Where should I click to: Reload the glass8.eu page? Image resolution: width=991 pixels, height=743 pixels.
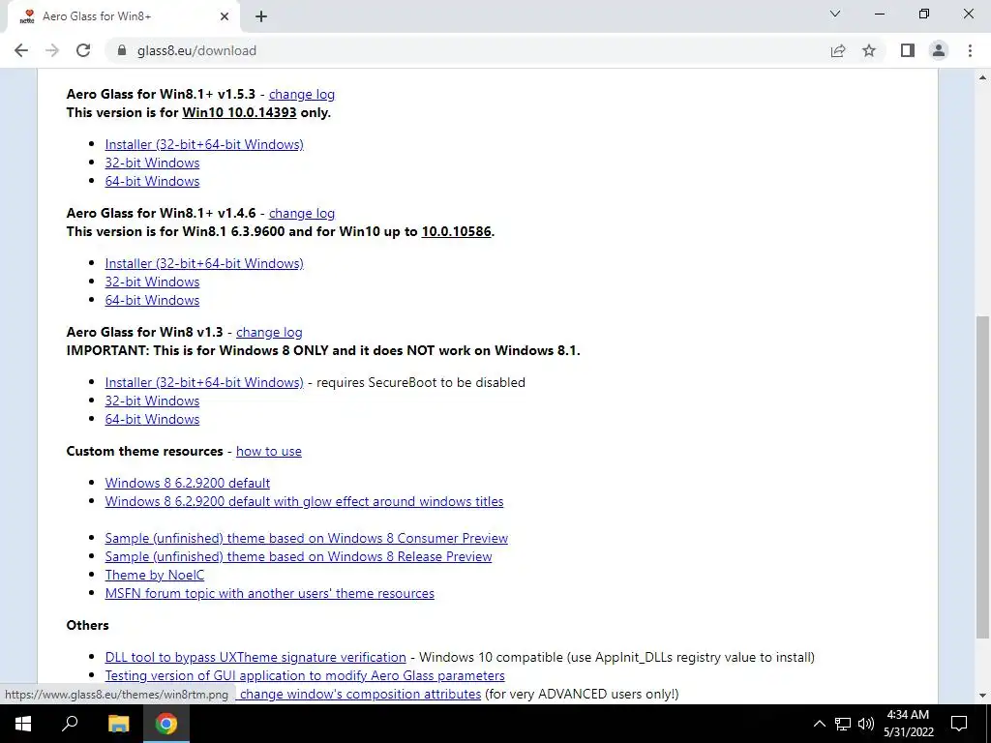point(83,50)
